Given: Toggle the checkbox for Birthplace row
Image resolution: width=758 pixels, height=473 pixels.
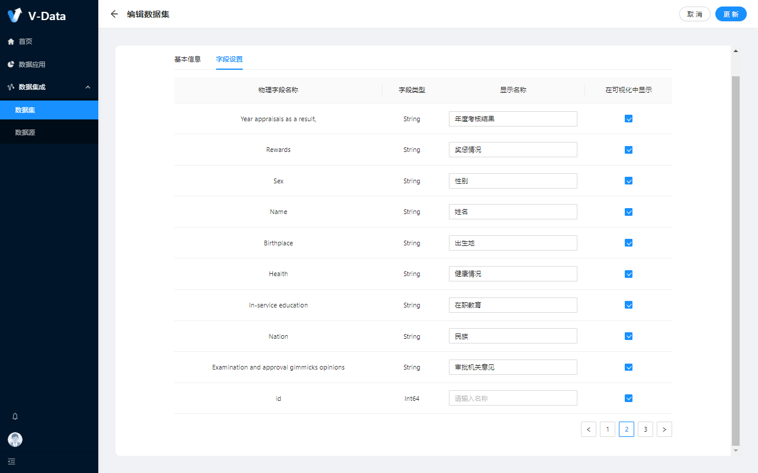Looking at the screenshot, I should pos(629,243).
